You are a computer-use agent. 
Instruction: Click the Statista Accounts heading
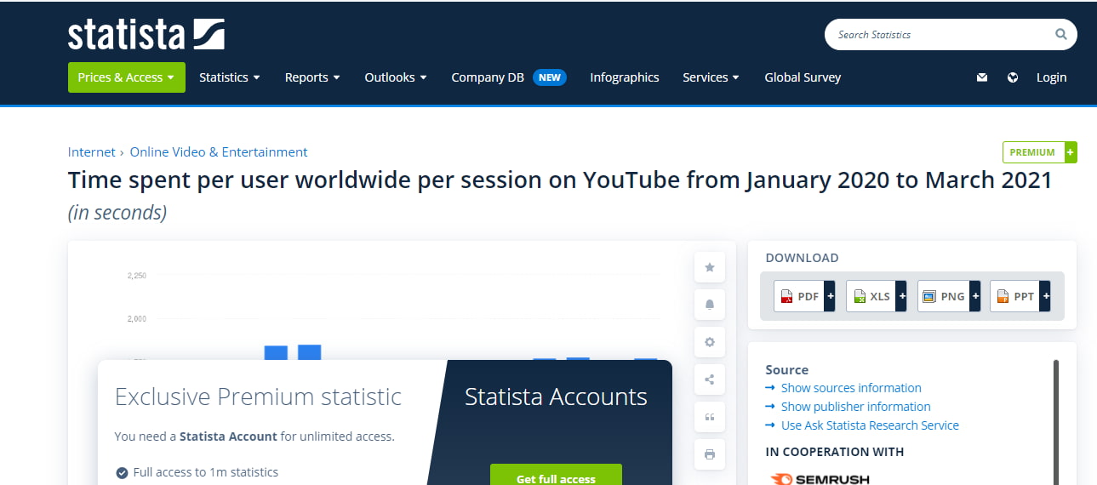(x=556, y=397)
